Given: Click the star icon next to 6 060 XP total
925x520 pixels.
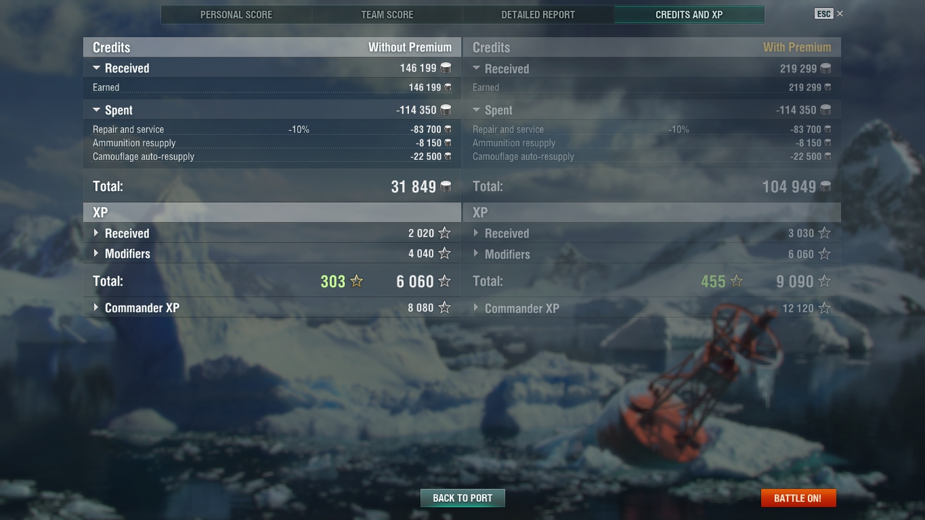Looking at the screenshot, I should 444,281.
